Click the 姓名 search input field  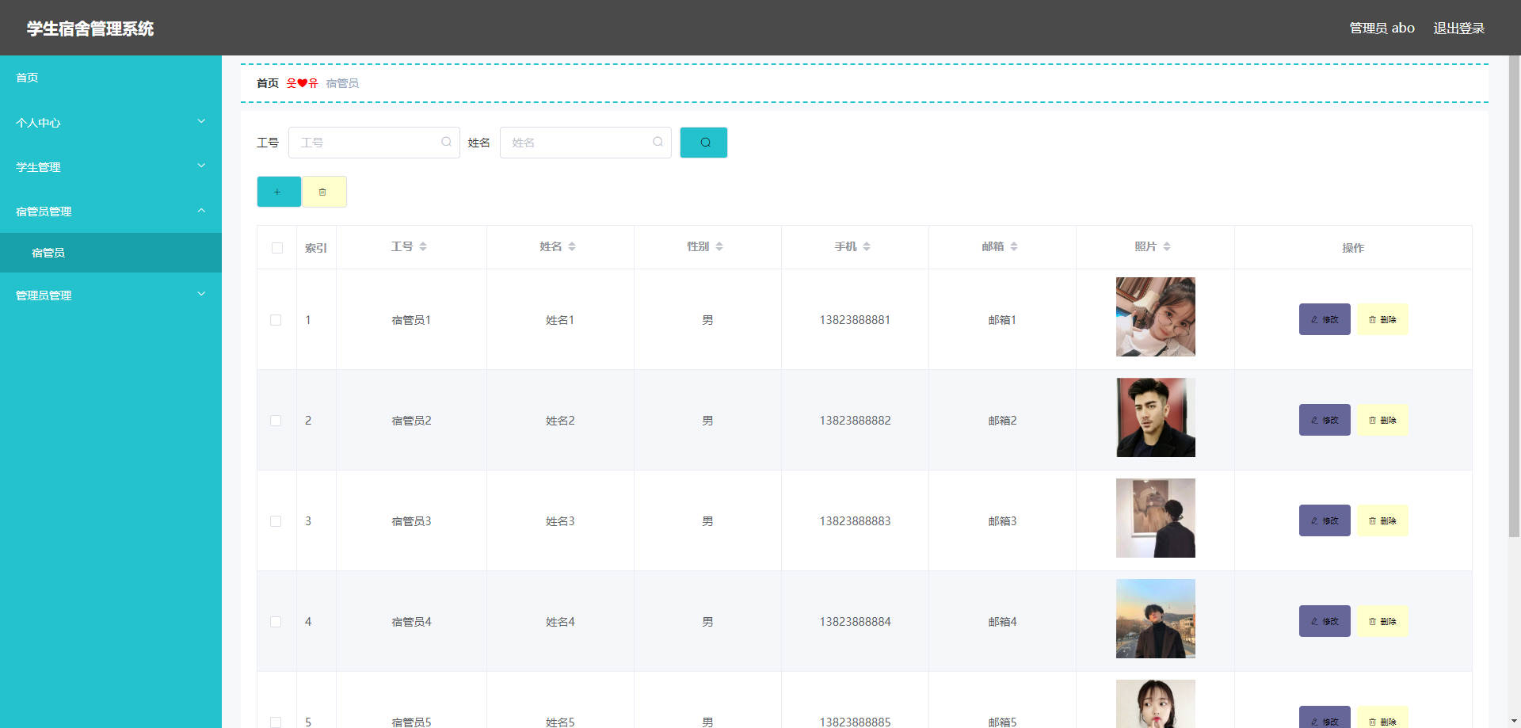585,143
